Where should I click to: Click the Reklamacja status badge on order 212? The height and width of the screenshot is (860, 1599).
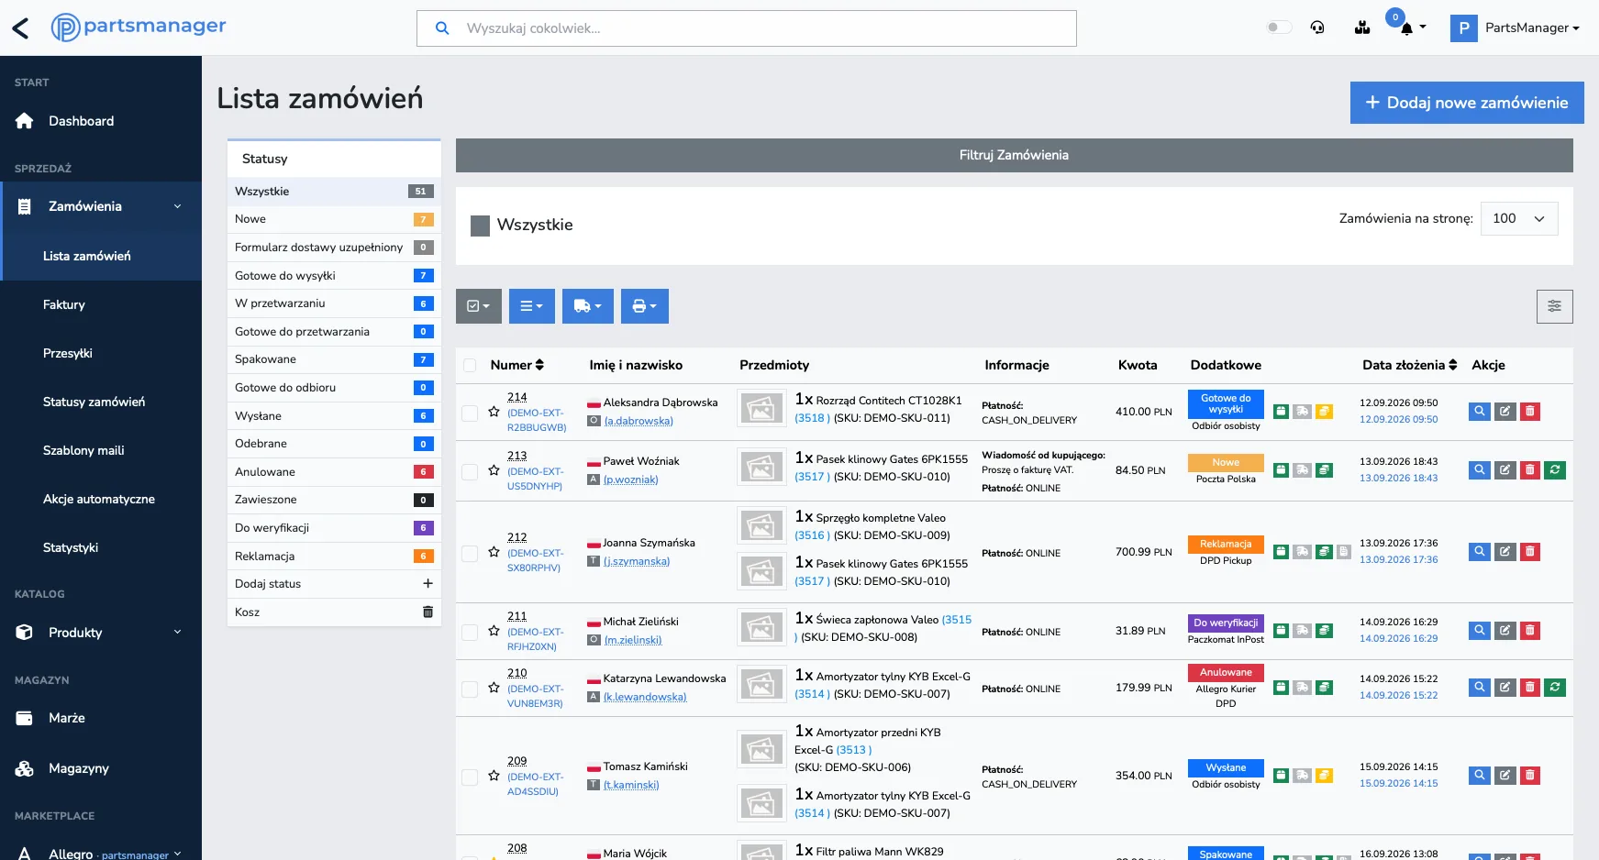click(1226, 544)
